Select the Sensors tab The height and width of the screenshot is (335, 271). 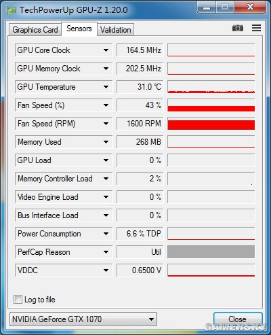[x=79, y=29]
